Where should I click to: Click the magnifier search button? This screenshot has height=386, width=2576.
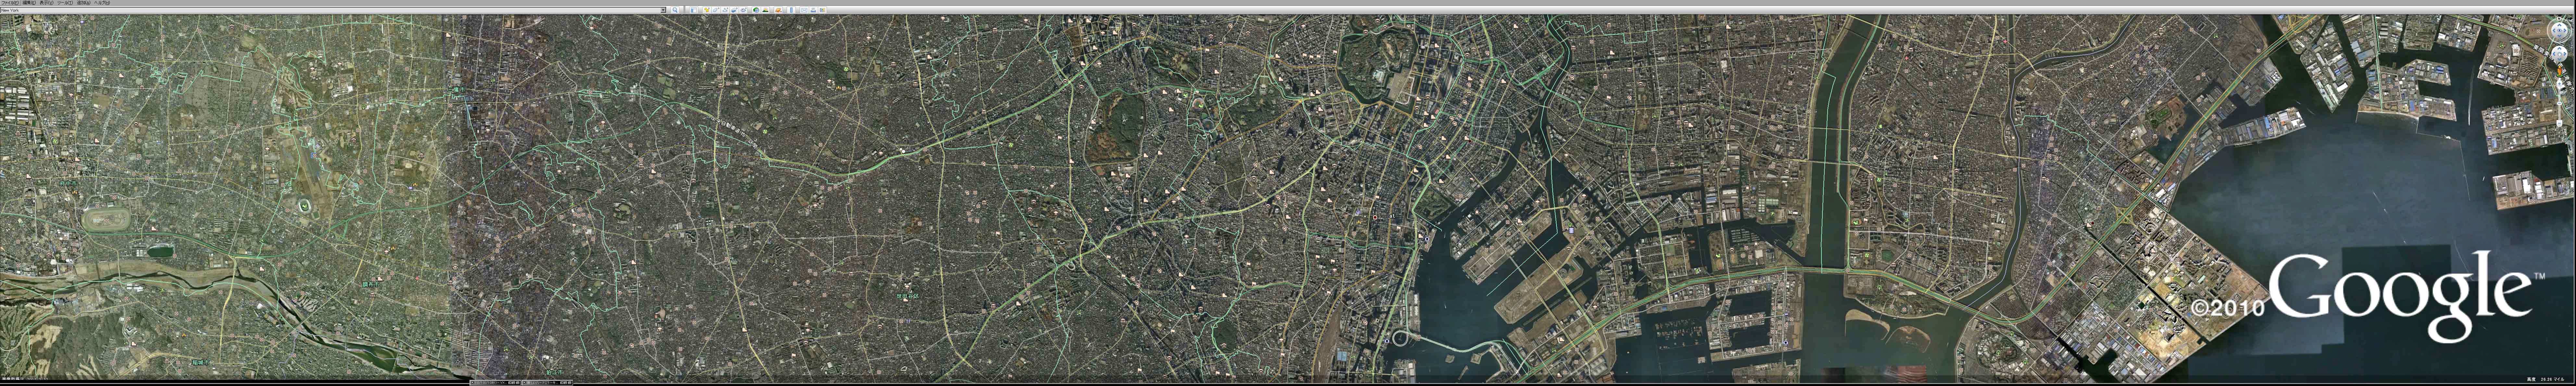(x=675, y=10)
